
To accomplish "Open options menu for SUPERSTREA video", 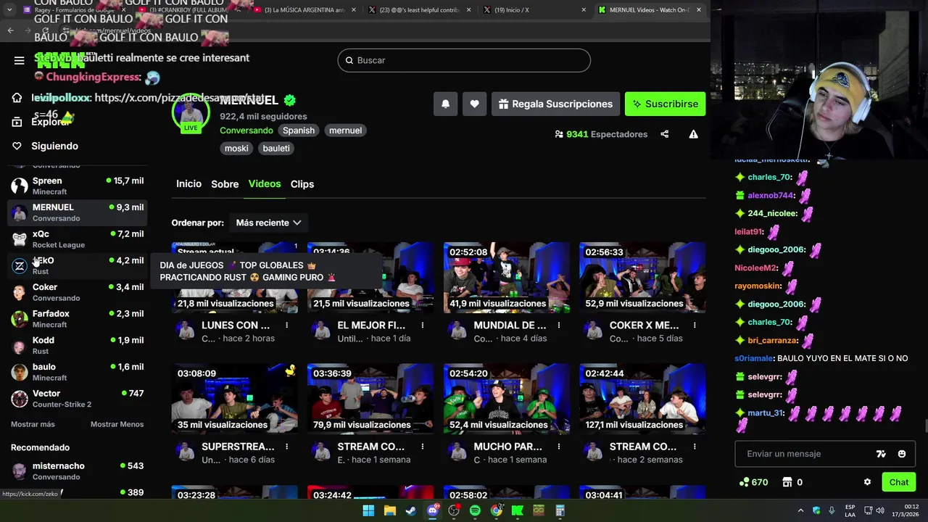I will point(286,447).
